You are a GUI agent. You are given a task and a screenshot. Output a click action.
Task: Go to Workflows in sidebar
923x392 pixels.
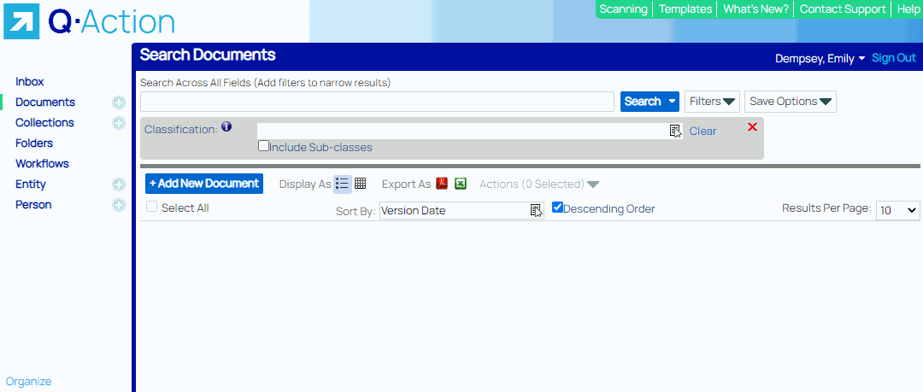pyautogui.click(x=42, y=164)
